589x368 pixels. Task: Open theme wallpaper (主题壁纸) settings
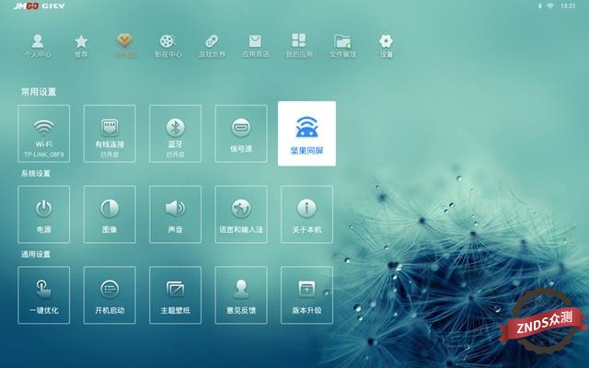click(175, 295)
